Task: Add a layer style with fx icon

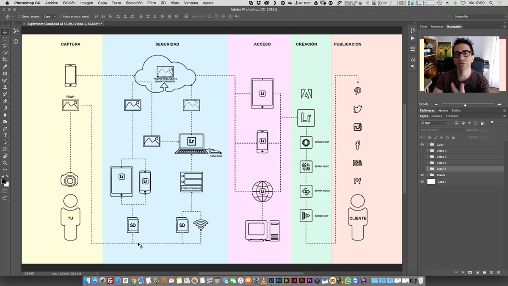Action: [463, 272]
